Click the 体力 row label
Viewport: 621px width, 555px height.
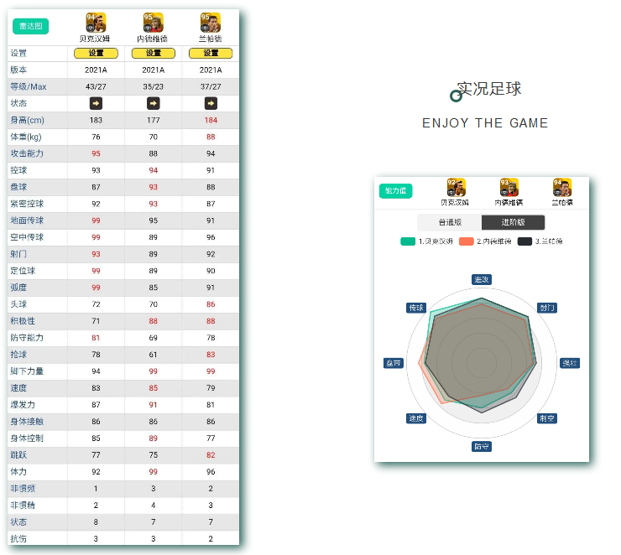pos(18,472)
